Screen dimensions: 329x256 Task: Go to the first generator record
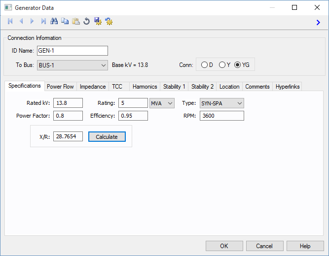[x=10, y=21]
